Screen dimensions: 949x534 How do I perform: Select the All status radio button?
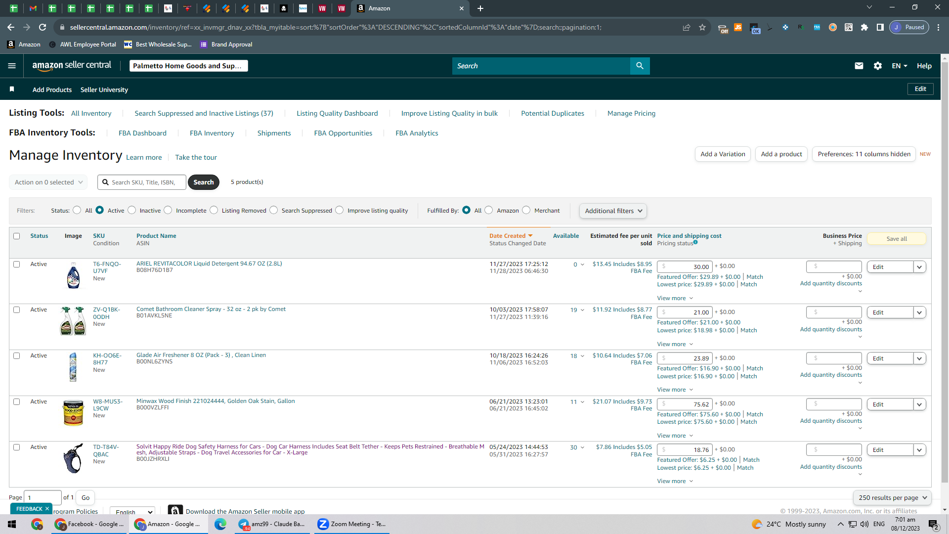(x=77, y=210)
